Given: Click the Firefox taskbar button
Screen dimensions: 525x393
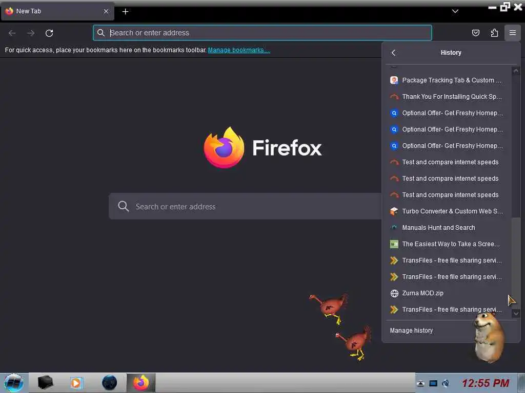Looking at the screenshot, I should [x=141, y=383].
